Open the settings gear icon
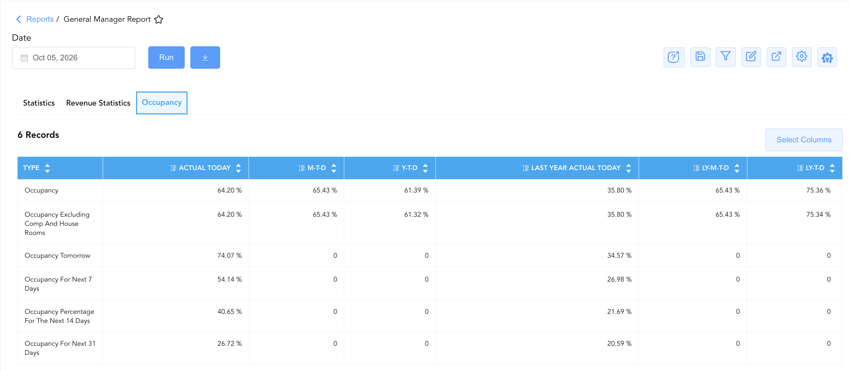Image resolution: width=849 pixels, height=371 pixels. (x=802, y=57)
